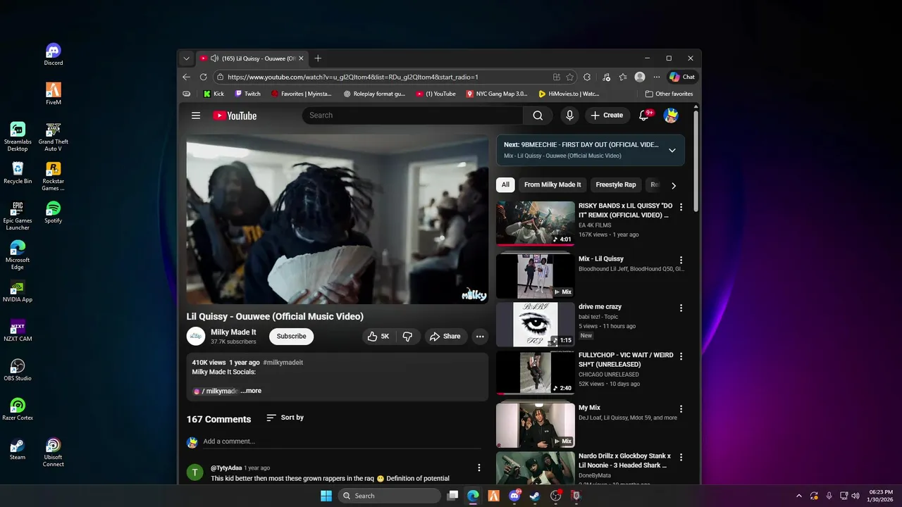Click the Add a comment field
The height and width of the screenshot is (507, 902).
pyautogui.click(x=342, y=442)
